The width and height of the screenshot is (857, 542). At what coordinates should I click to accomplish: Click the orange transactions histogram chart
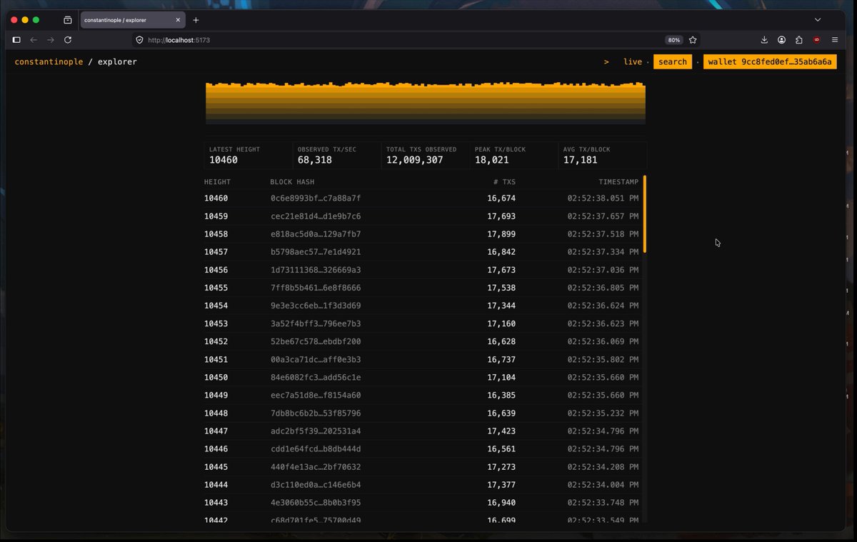pyautogui.click(x=426, y=104)
